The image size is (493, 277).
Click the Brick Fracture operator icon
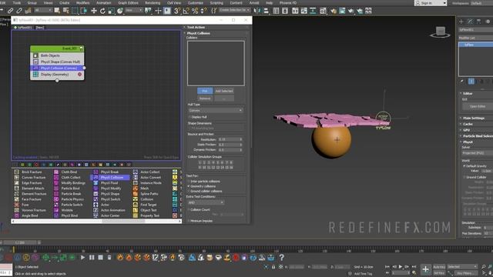click(17, 172)
